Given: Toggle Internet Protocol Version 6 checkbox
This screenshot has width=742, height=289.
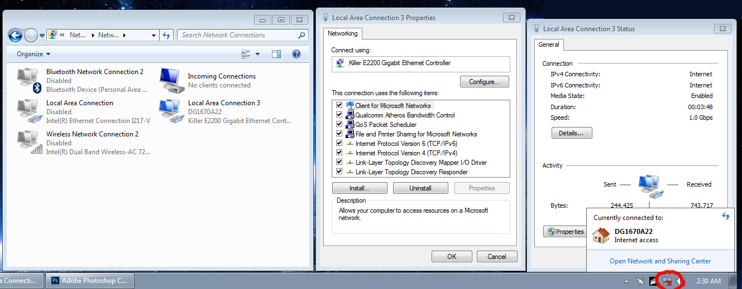Looking at the screenshot, I should pos(339,143).
